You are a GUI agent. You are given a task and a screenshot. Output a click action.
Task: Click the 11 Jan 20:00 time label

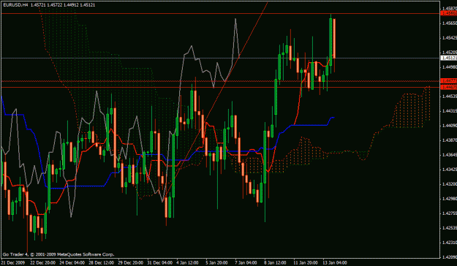click(306, 262)
